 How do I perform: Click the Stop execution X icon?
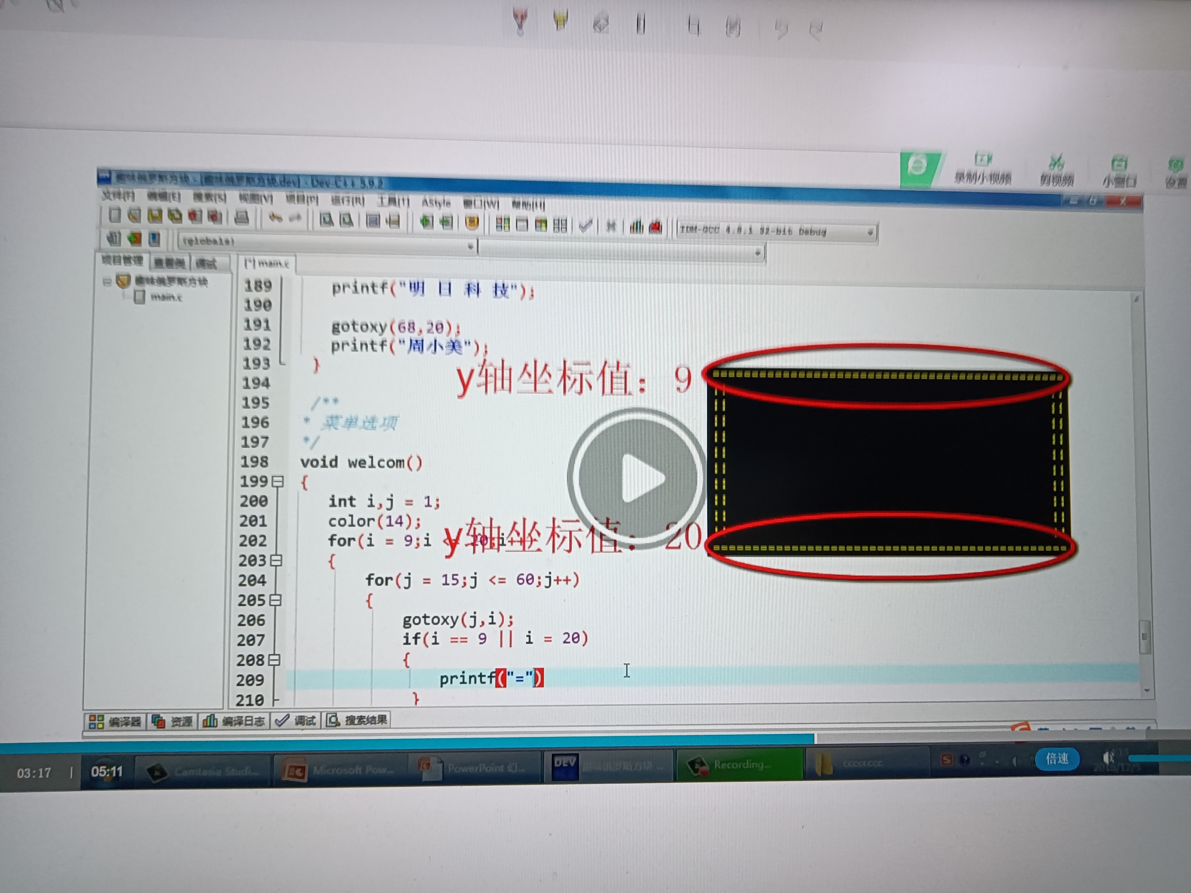611,226
